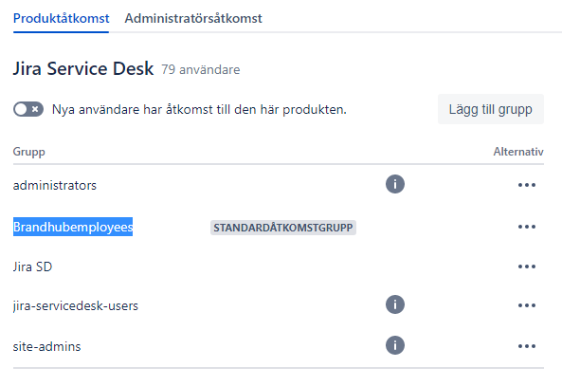Image resolution: width=562 pixels, height=386 pixels.
Task: Select the administrators group name
Action: tap(54, 186)
